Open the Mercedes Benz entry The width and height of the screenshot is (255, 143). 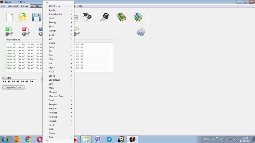[58, 96]
